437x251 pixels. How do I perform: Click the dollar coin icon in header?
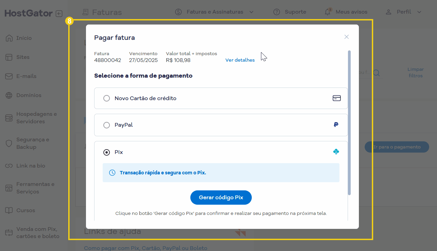178,12
